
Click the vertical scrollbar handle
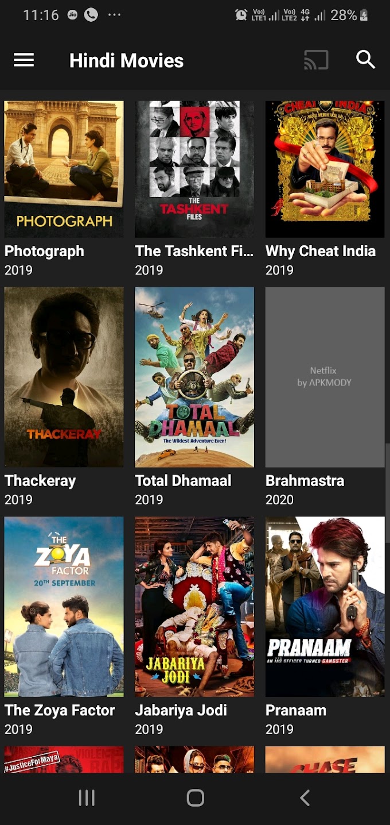[388, 492]
